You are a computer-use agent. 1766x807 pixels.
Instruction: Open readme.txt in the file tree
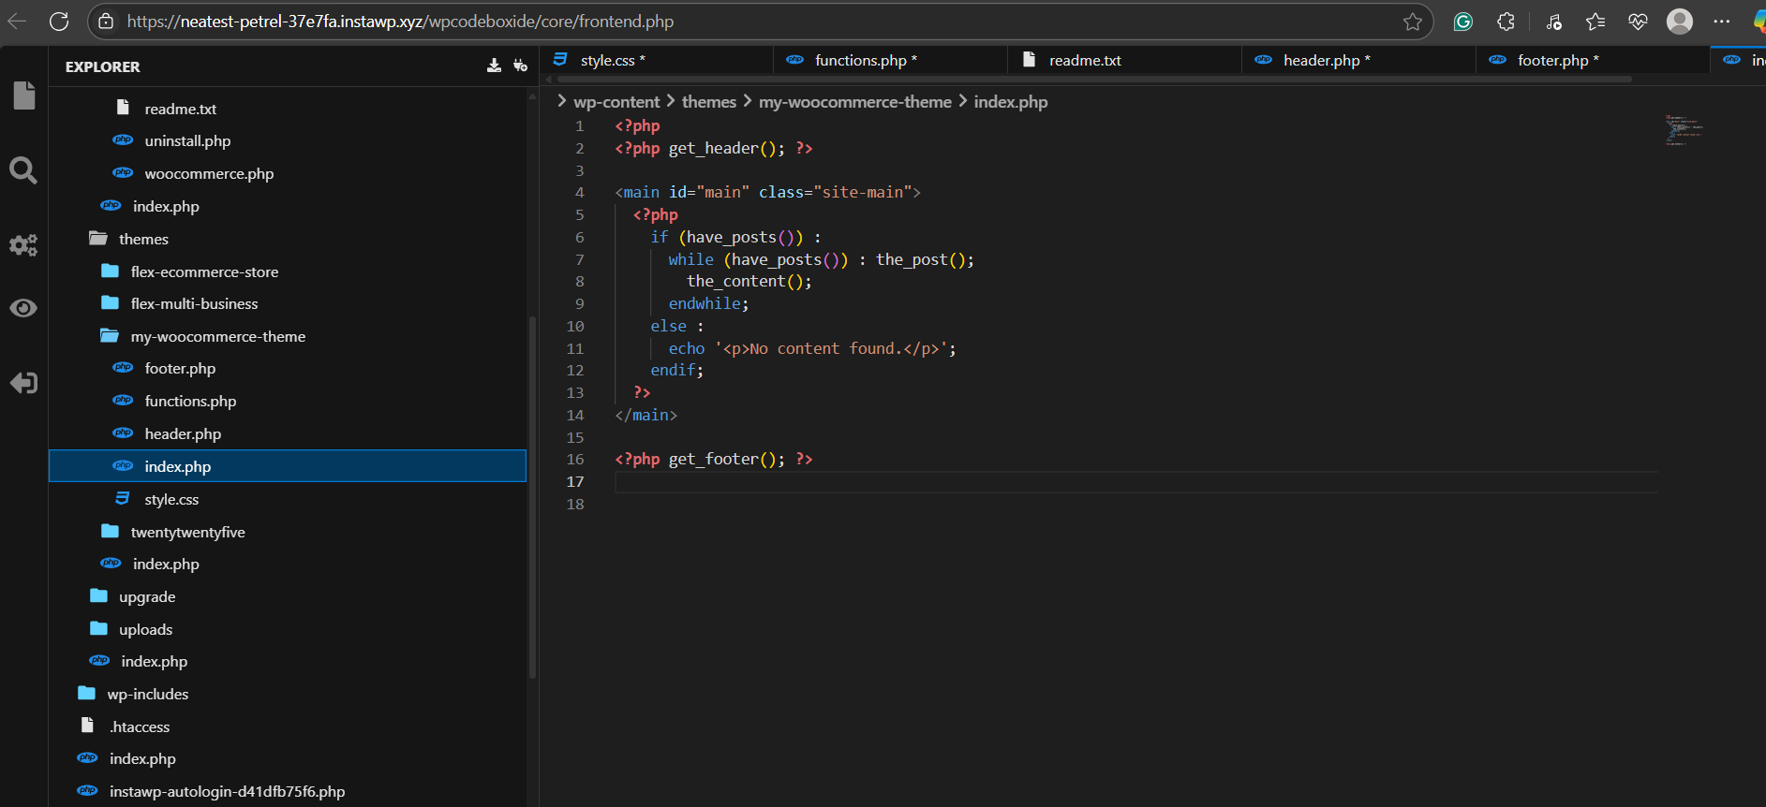[x=180, y=109]
